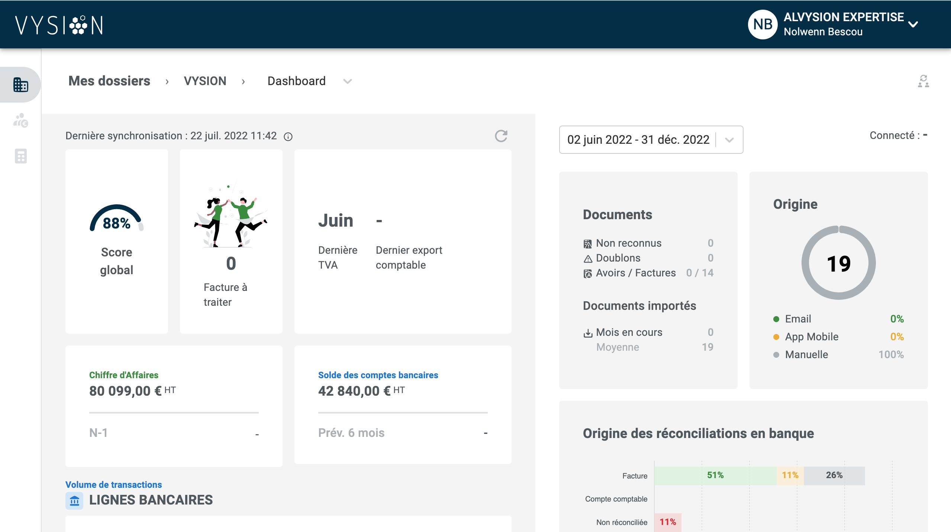Open the calculator sidebar icon
This screenshot has width=951, height=532.
coord(20,156)
